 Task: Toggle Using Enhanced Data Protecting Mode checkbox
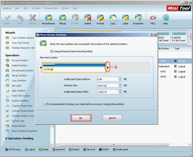point(52,51)
